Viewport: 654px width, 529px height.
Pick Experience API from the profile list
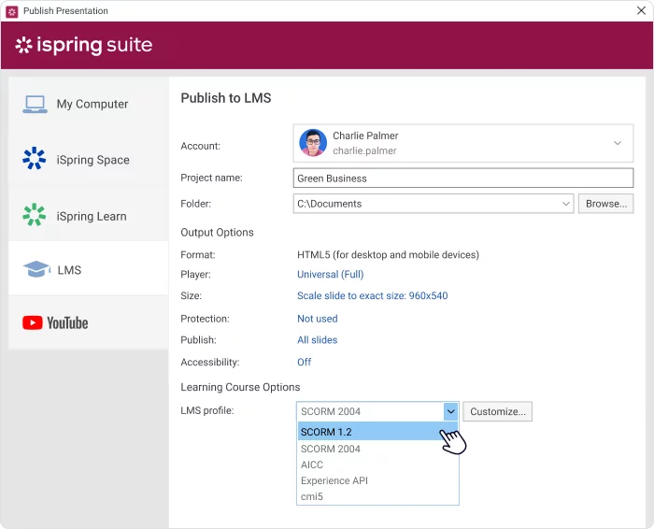377,480
